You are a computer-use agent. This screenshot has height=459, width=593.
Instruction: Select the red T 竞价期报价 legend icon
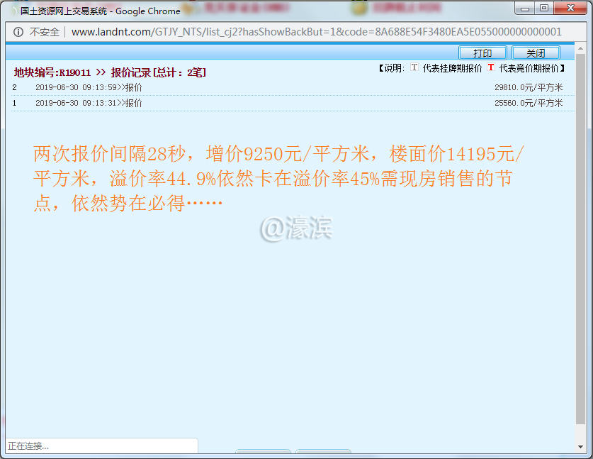coord(492,67)
